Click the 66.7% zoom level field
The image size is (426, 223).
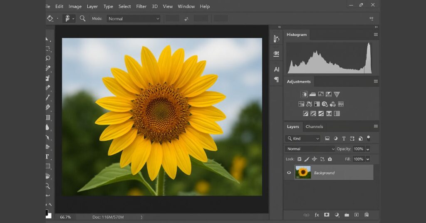[65, 217]
